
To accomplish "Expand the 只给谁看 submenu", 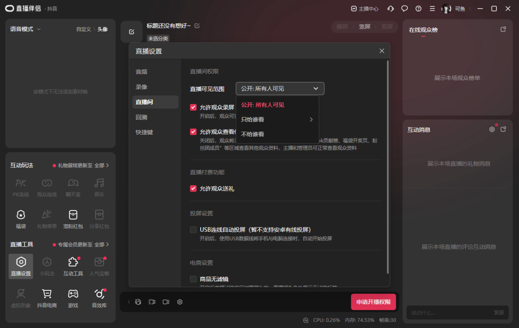I will tap(277, 120).
